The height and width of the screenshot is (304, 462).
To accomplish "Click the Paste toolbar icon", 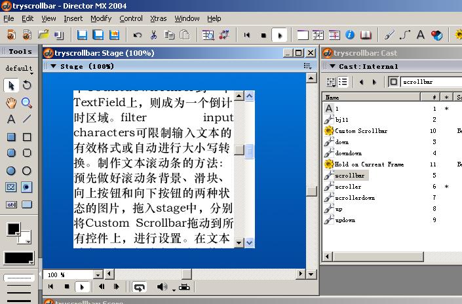I will (x=185, y=35).
